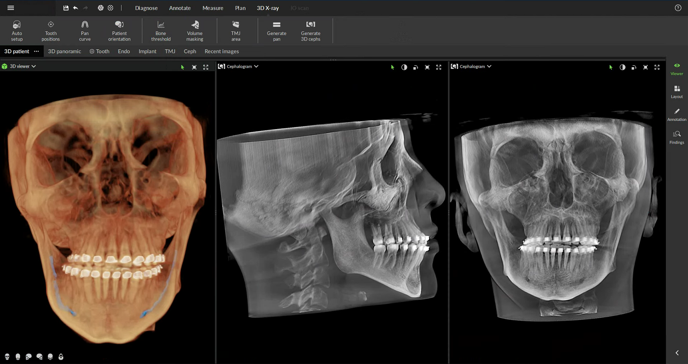Collapse the right sidebar with the chevron
Image resolution: width=688 pixels, height=364 pixels.
tap(677, 353)
